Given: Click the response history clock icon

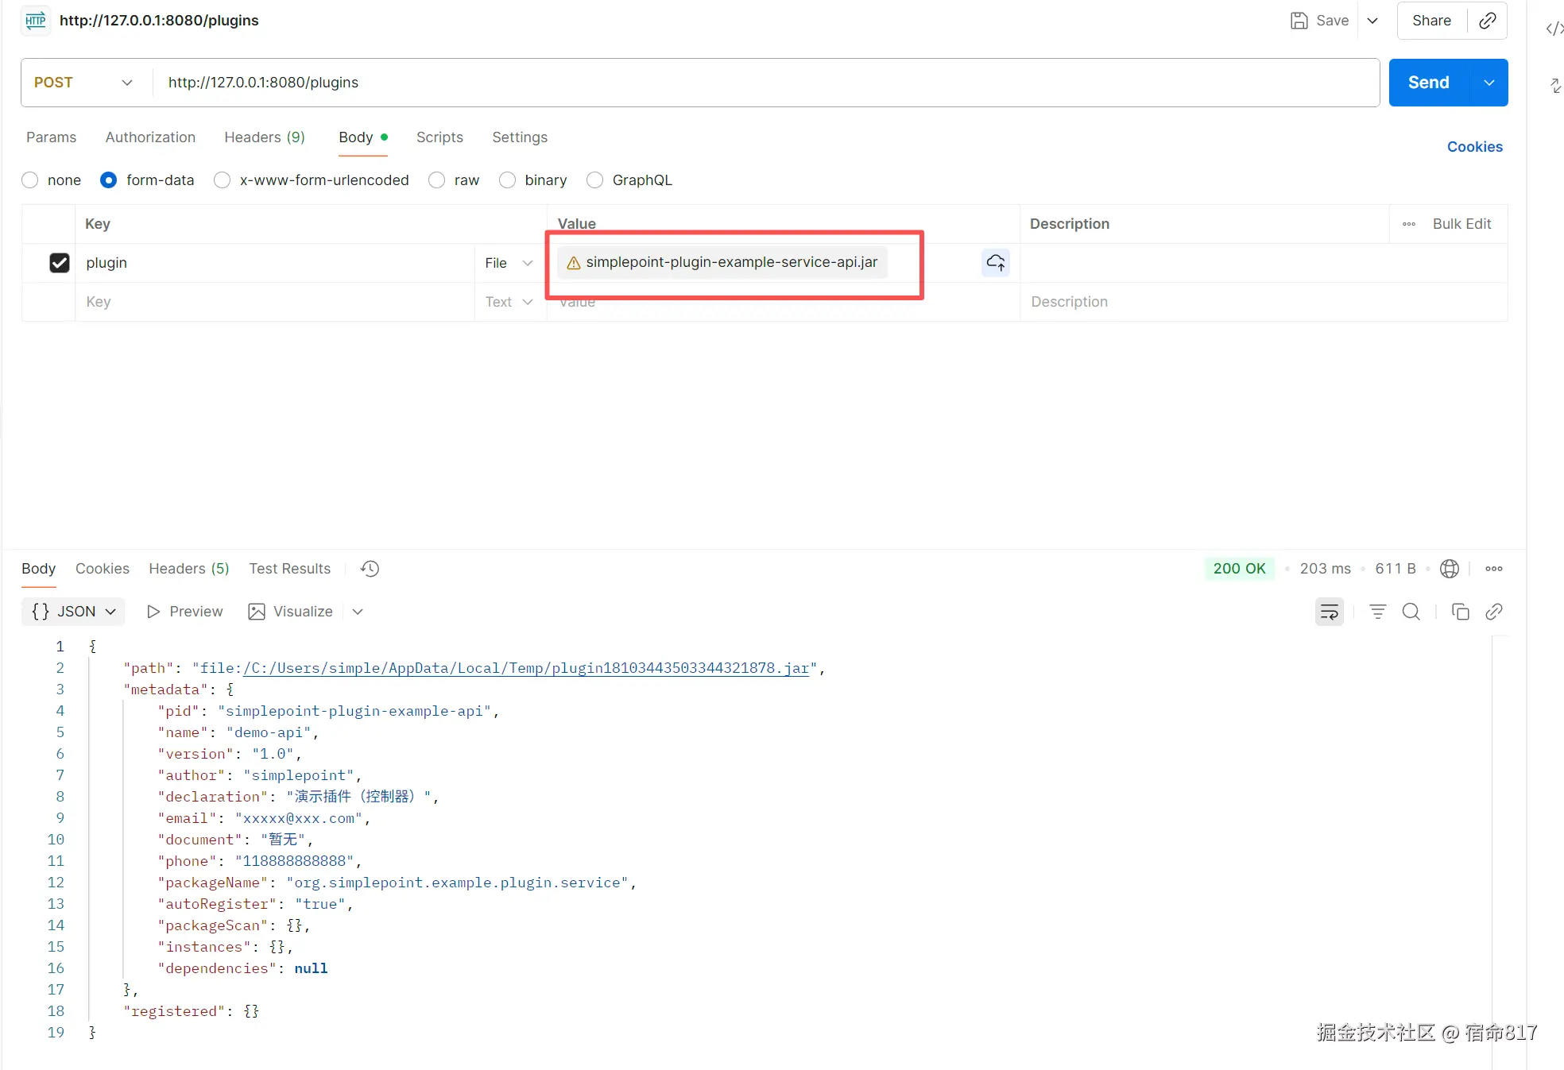Looking at the screenshot, I should (x=370, y=569).
